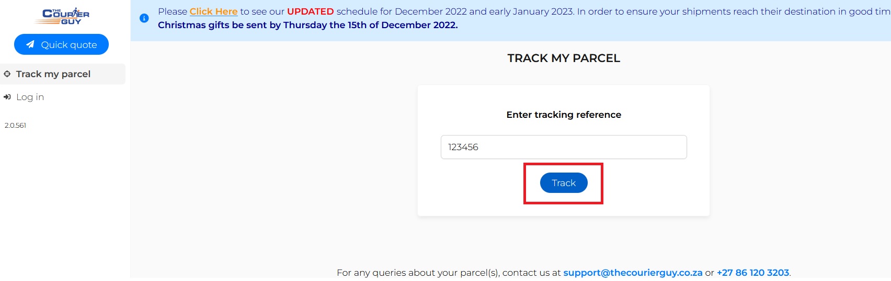Email support@thecourierguy.co.za via the link
Viewport: 891px width, 281px height.
(633, 273)
